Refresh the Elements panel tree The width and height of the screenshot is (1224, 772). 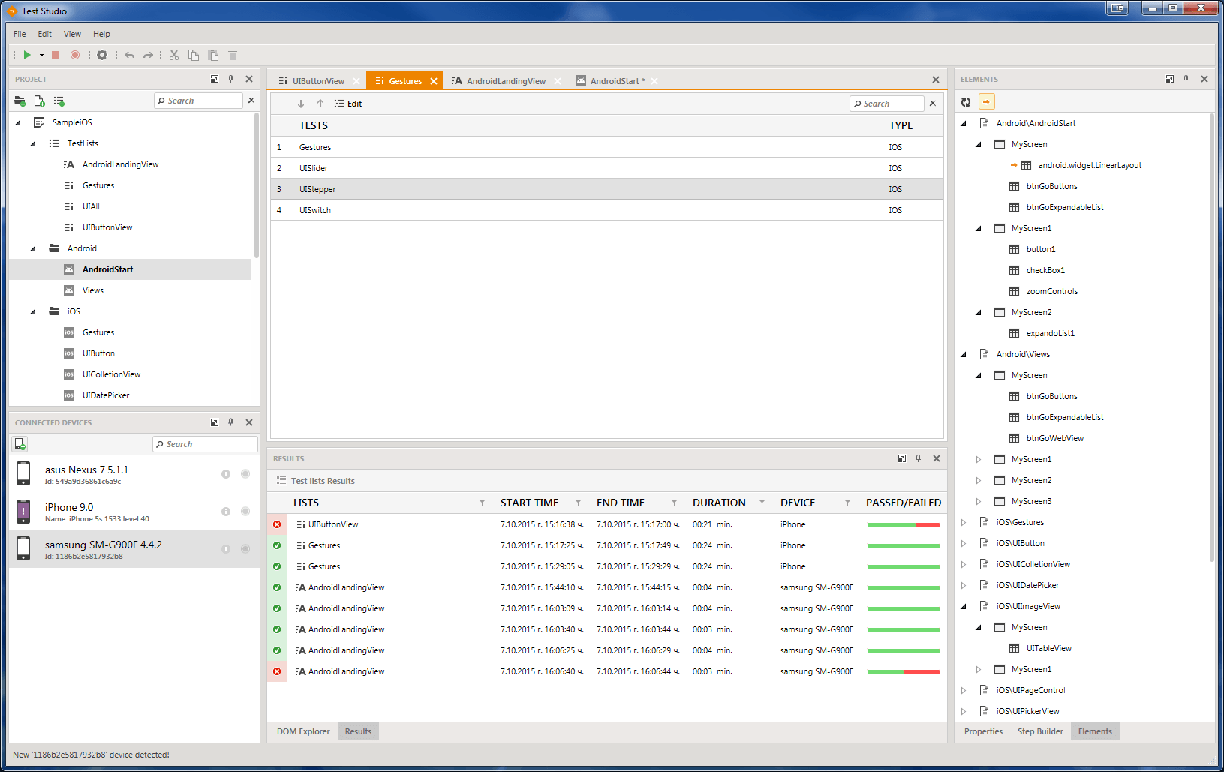click(x=967, y=102)
